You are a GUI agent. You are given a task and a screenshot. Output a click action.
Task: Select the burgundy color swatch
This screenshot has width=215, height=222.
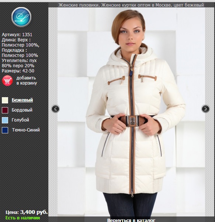pyautogui.click(x=5, y=110)
